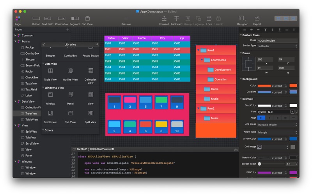This screenshot has height=195, width=312.
Task: Collapse the Ecommerce outline row
Action: 202,60
